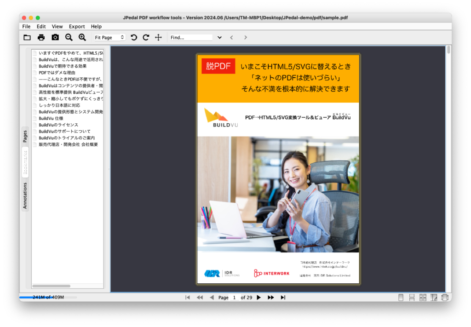Zoom out with the magnifier minus icon
The width and height of the screenshot is (471, 327).
click(x=69, y=37)
